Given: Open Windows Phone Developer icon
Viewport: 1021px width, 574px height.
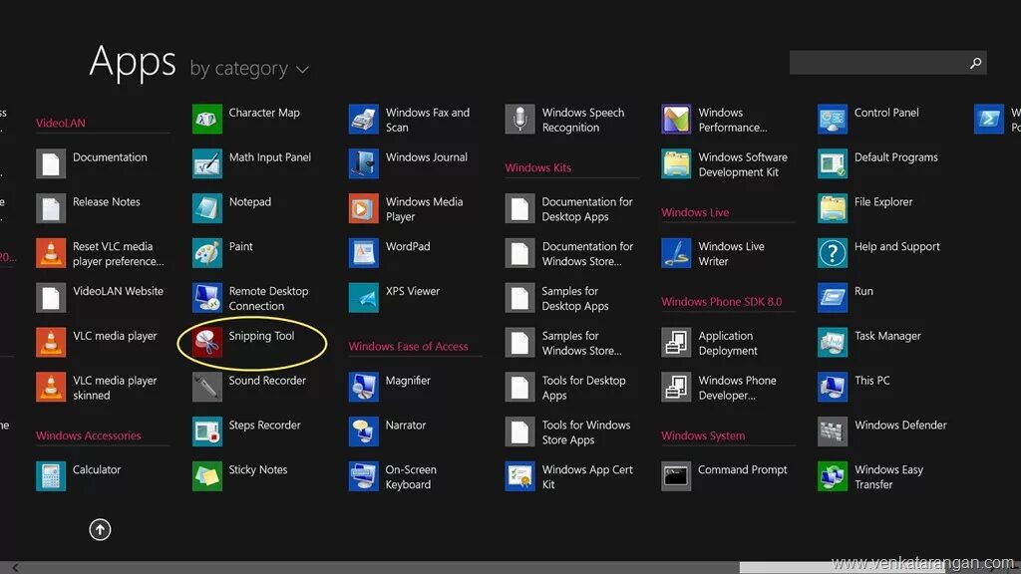Looking at the screenshot, I should (x=676, y=388).
